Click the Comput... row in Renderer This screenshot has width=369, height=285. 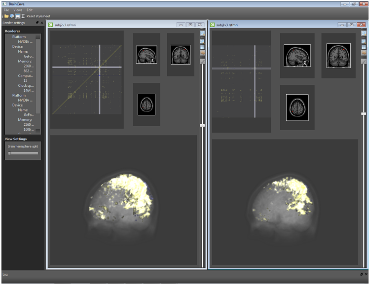click(26, 76)
